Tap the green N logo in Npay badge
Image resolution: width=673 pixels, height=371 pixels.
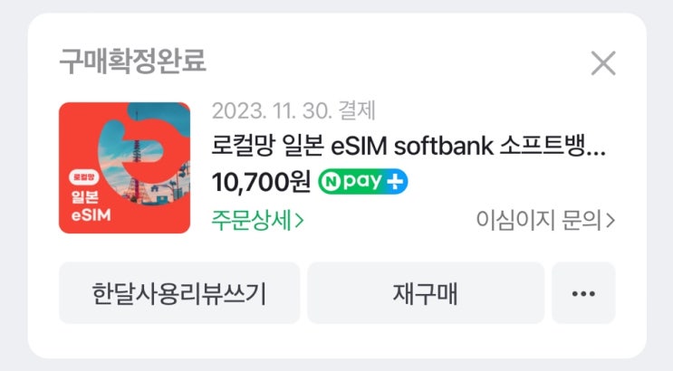(331, 182)
